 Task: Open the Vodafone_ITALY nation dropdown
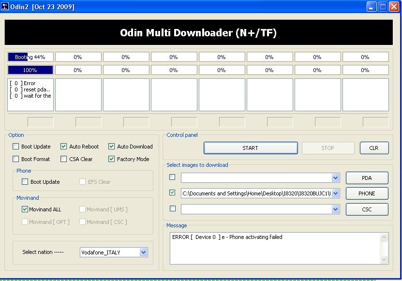(x=144, y=252)
